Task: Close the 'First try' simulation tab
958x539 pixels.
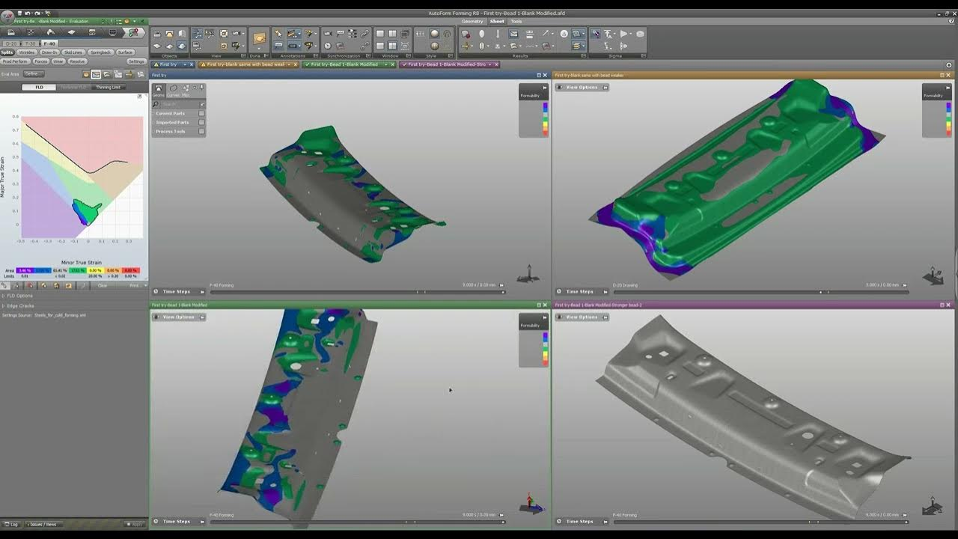Action: point(192,64)
